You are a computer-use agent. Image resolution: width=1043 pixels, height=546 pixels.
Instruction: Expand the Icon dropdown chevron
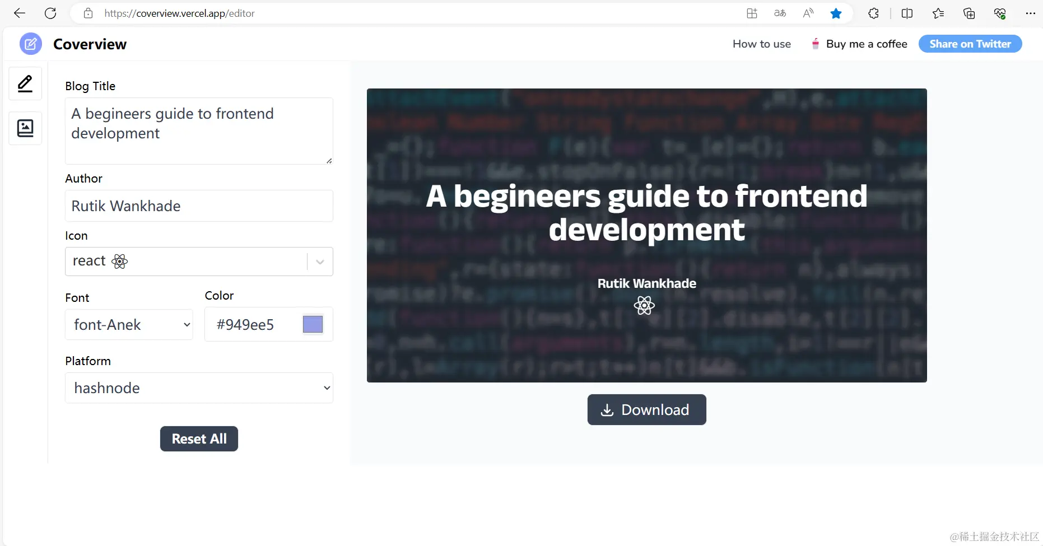[x=320, y=262]
